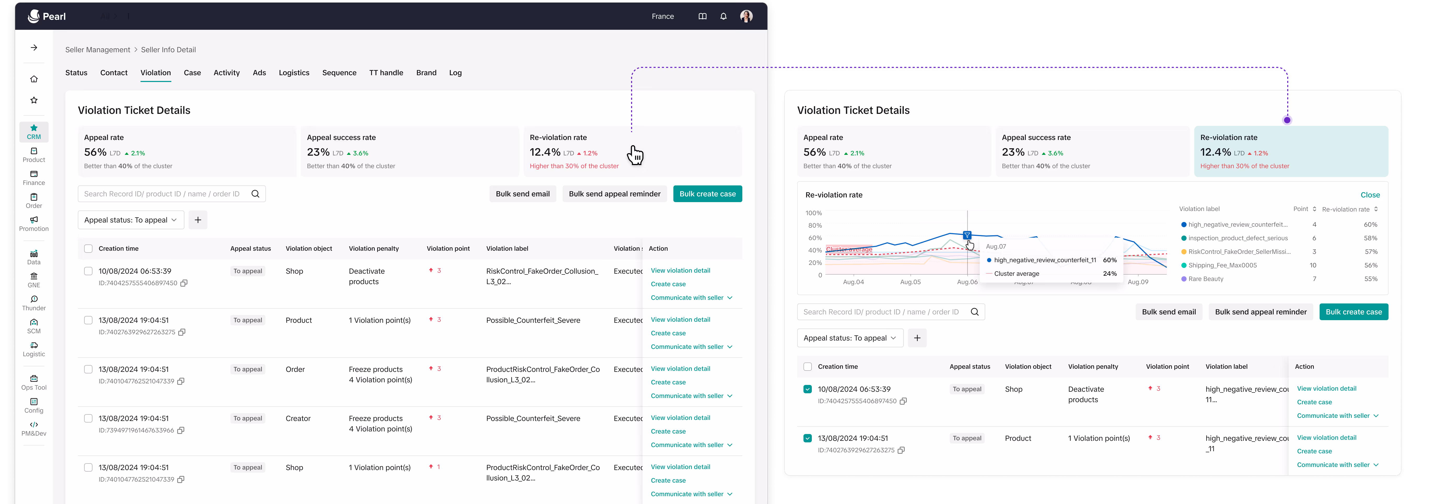Open the Home icon in sidebar
This screenshot has height=504, width=1434.
pos(34,79)
